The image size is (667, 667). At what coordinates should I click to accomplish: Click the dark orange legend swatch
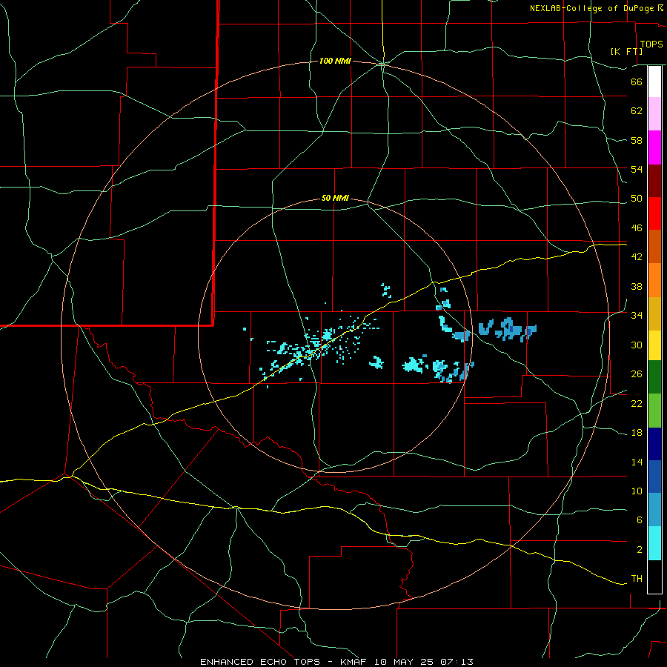654,247
